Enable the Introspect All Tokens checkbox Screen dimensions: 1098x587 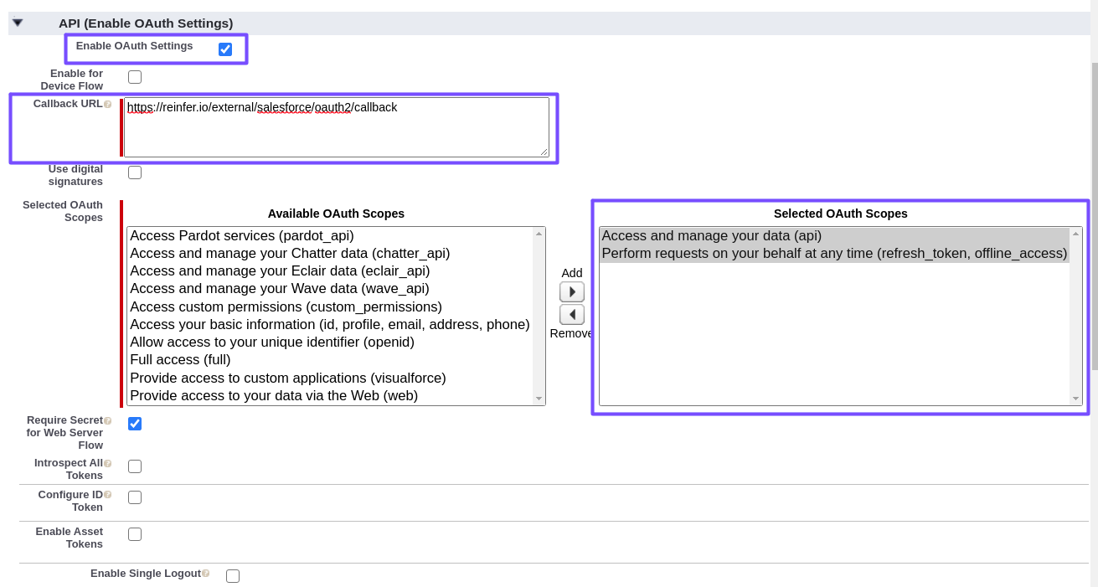135,466
